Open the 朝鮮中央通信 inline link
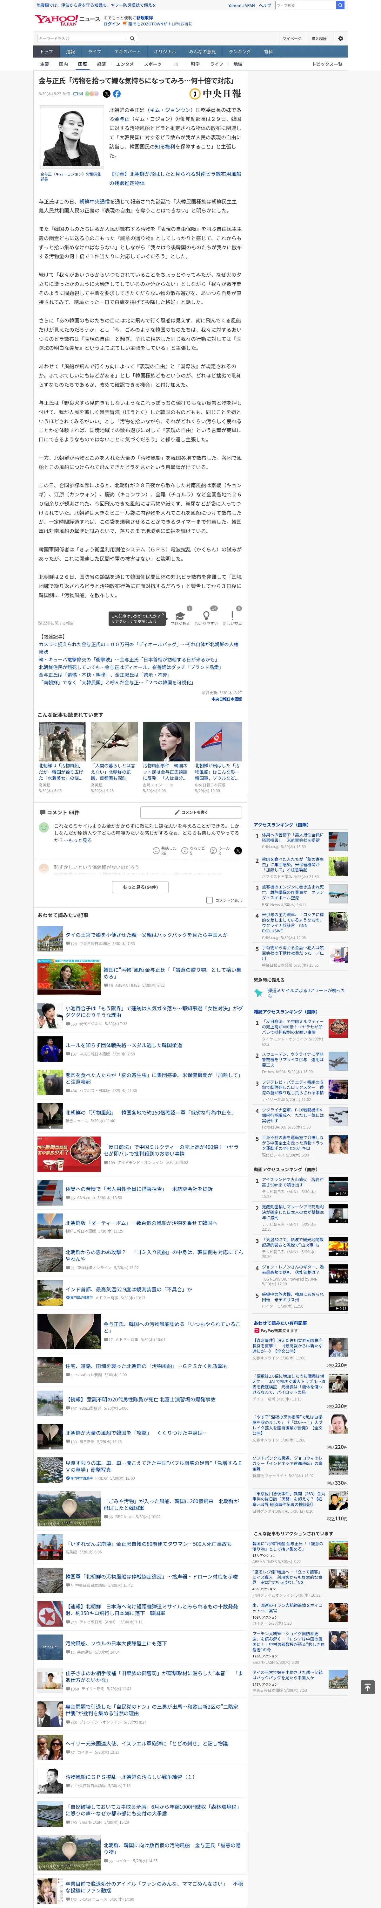The height and width of the screenshot is (1908, 381). (95, 202)
